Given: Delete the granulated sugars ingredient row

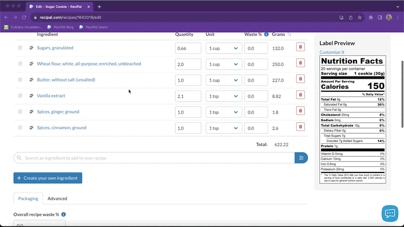Looking at the screenshot, I should 300,47.
